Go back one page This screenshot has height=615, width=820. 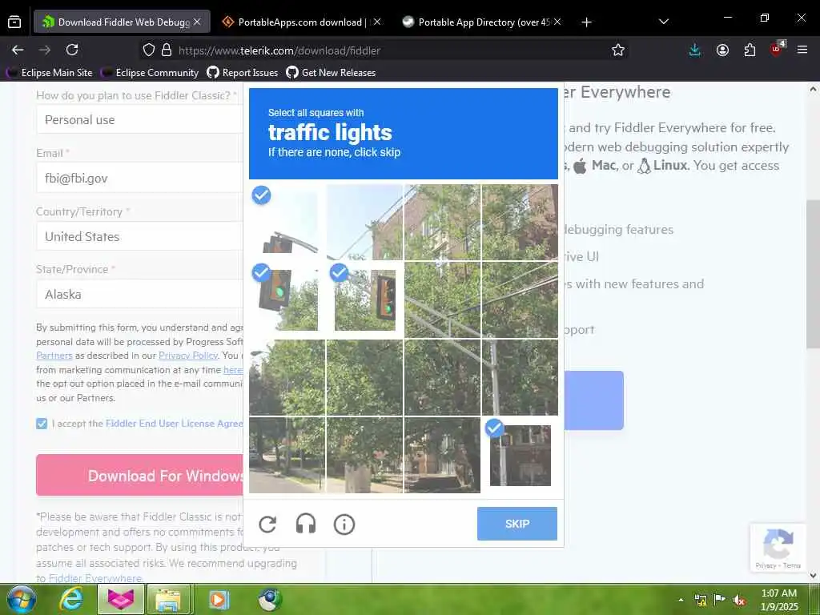coord(18,50)
